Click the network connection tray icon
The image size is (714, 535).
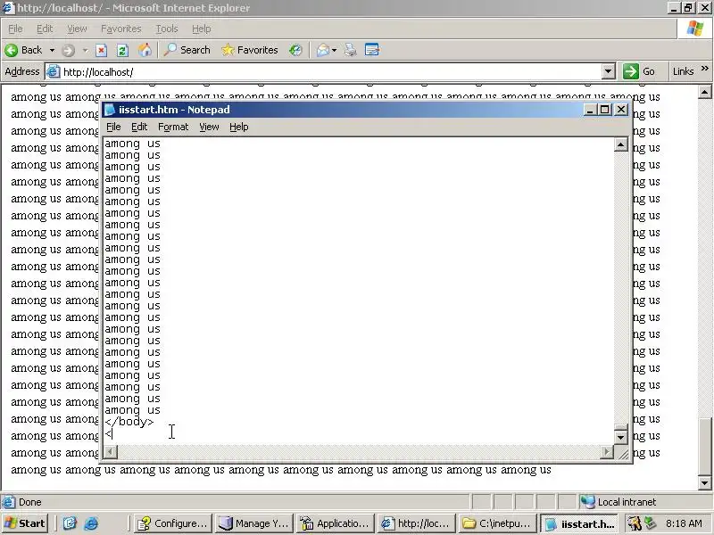(651, 523)
